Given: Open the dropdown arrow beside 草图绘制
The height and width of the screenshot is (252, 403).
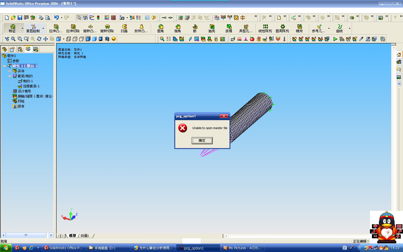Looking at the screenshot, I should click(43, 29).
